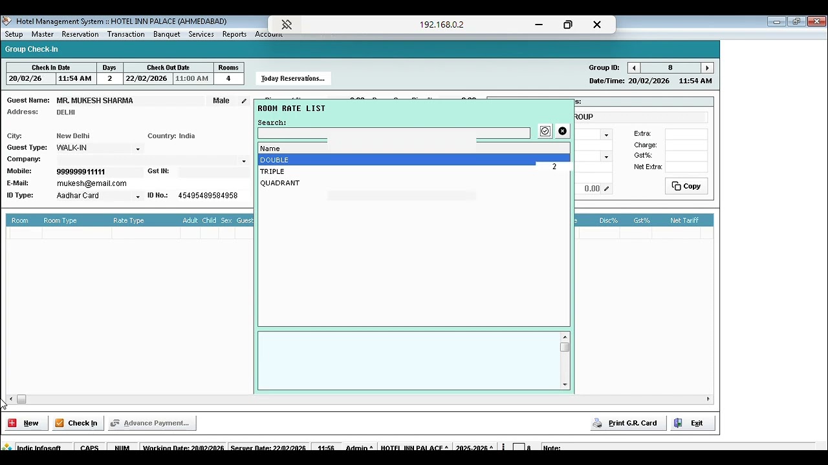Click the Extra input field
The height and width of the screenshot is (465, 828).
pyautogui.click(x=686, y=134)
